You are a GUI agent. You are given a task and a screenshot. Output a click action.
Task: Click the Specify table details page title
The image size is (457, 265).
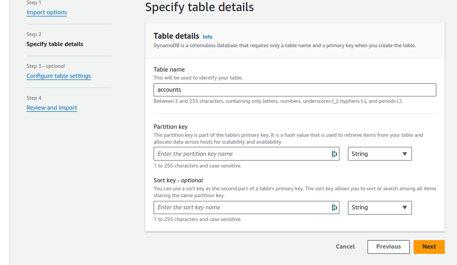coord(199,7)
